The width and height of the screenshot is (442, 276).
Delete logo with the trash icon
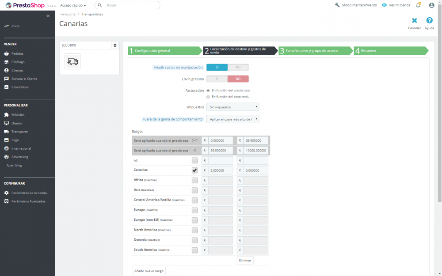click(115, 45)
